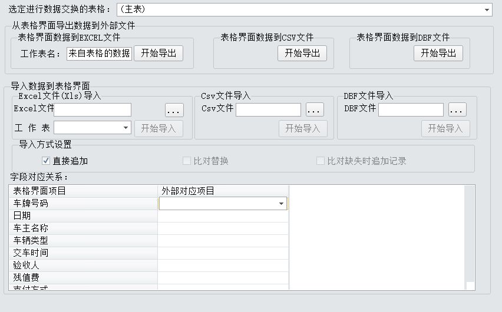
Task: Click the external mapping cell for 车主名称
Action: click(223, 228)
